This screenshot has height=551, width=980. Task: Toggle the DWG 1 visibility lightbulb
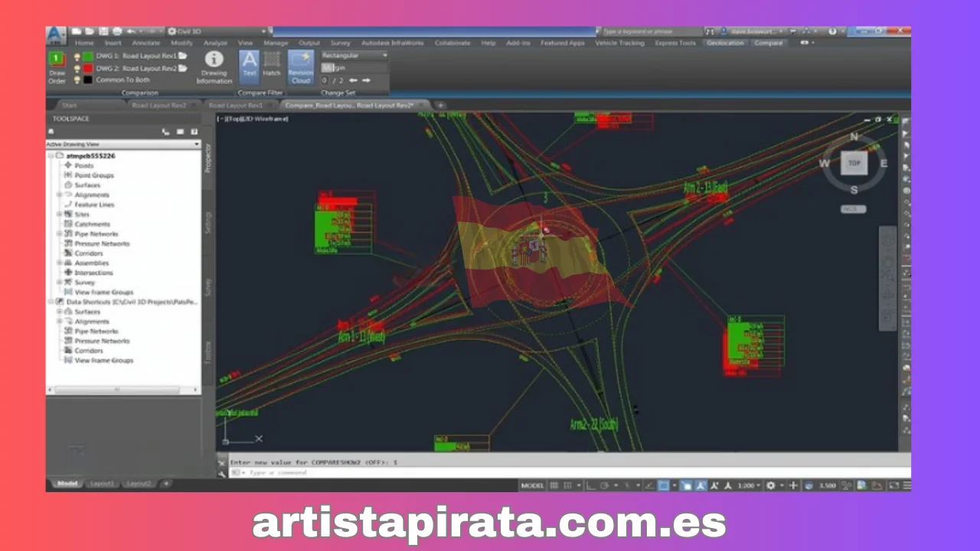(77, 56)
